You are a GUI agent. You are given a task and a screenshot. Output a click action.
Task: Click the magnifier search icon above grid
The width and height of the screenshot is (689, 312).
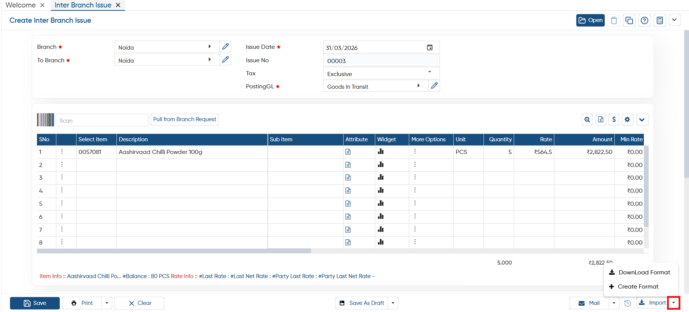[587, 120]
